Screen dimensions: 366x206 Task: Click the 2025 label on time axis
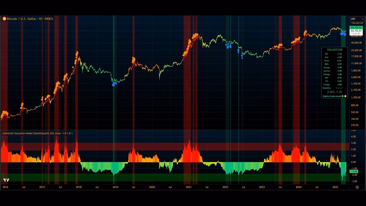coord(335,187)
